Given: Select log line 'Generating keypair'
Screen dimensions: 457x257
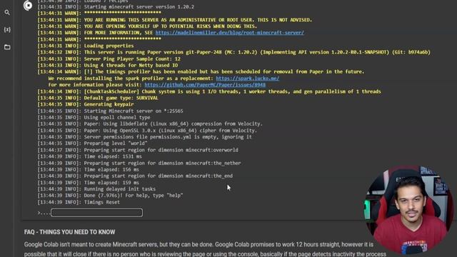Looking at the screenshot, I should point(86,104).
